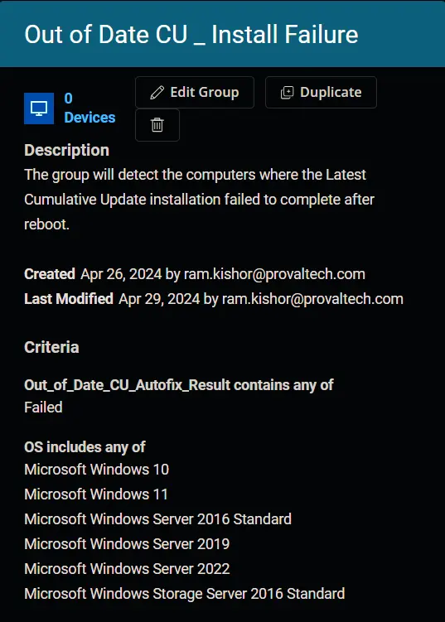Image resolution: width=445 pixels, height=622 pixels.
Task: Click the group description paragraph text
Action: [199, 200]
